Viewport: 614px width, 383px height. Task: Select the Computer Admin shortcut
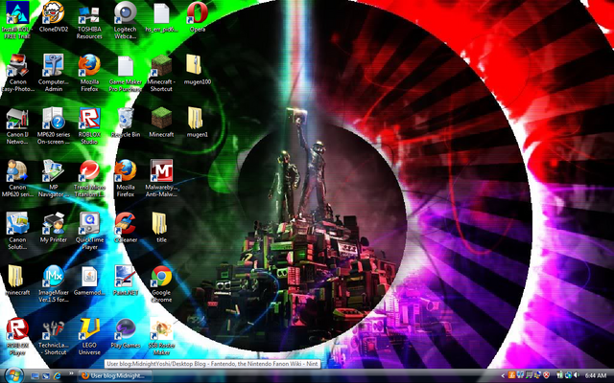54,73
